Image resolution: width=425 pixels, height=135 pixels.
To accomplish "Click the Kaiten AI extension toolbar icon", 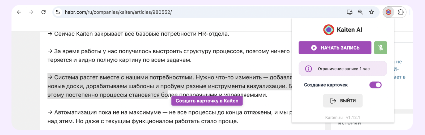I will coord(388,12).
